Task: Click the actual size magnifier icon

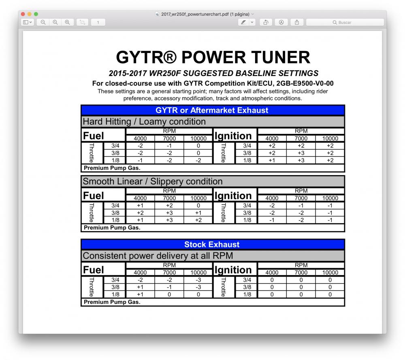Action: [x=55, y=22]
